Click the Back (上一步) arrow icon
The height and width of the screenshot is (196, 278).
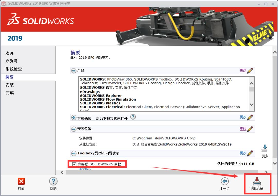(x=225, y=181)
